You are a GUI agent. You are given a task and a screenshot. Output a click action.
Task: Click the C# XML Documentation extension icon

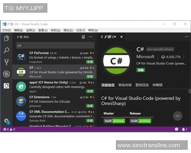pos(21,116)
